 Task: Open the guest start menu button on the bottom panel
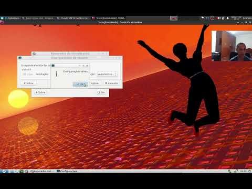pyautogui.click(x=4, y=171)
